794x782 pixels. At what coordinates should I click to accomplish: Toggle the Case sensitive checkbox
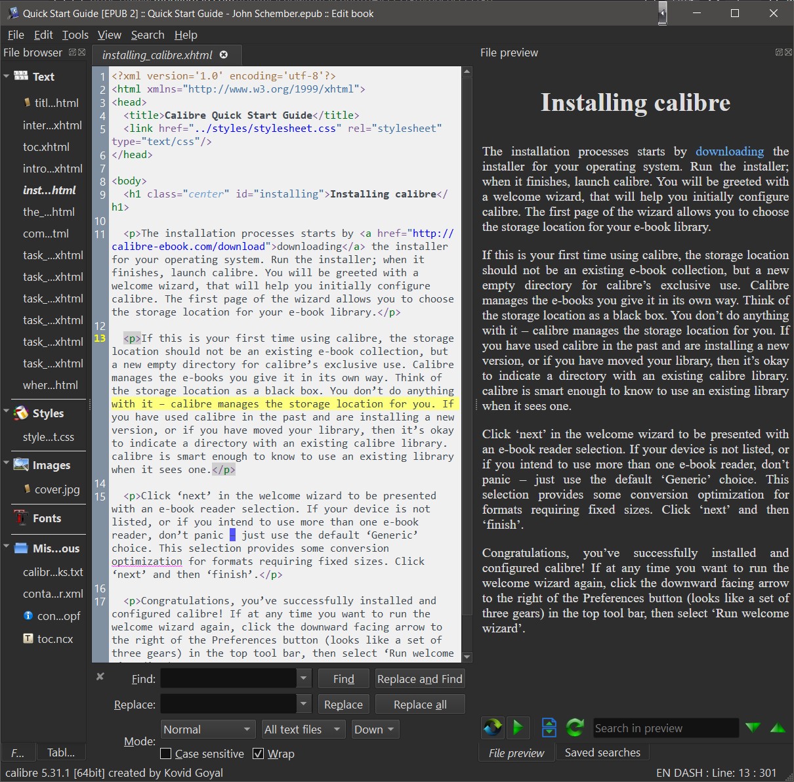(x=166, y=754)
